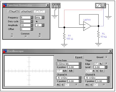This screenshot has width=116, height=92.
Task: Select resistor R1 100 ohm symbol
Action: tap(64, 36)
